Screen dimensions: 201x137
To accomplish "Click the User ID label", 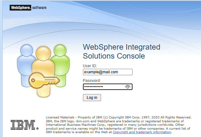I will [x=90, y=66].
